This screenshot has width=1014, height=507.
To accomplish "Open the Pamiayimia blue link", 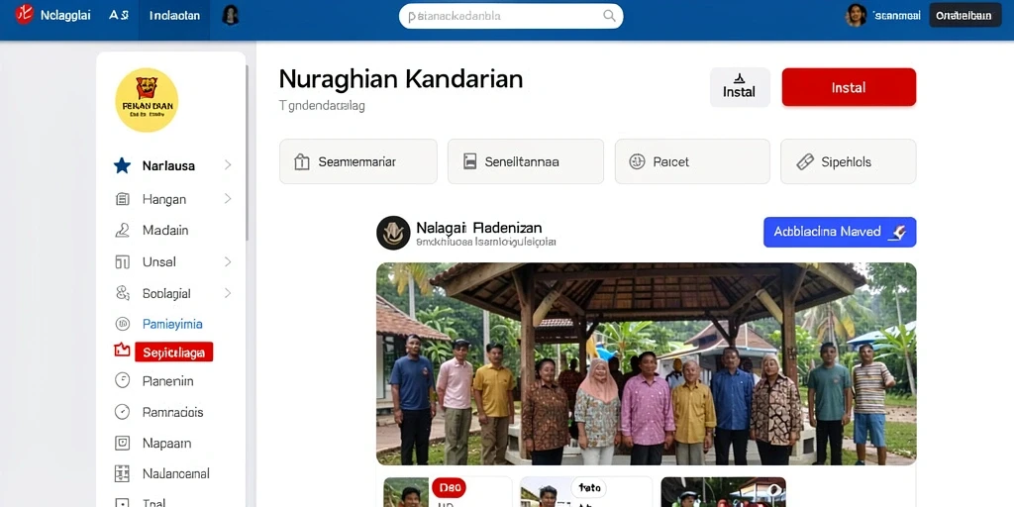I will pos(172,324).
